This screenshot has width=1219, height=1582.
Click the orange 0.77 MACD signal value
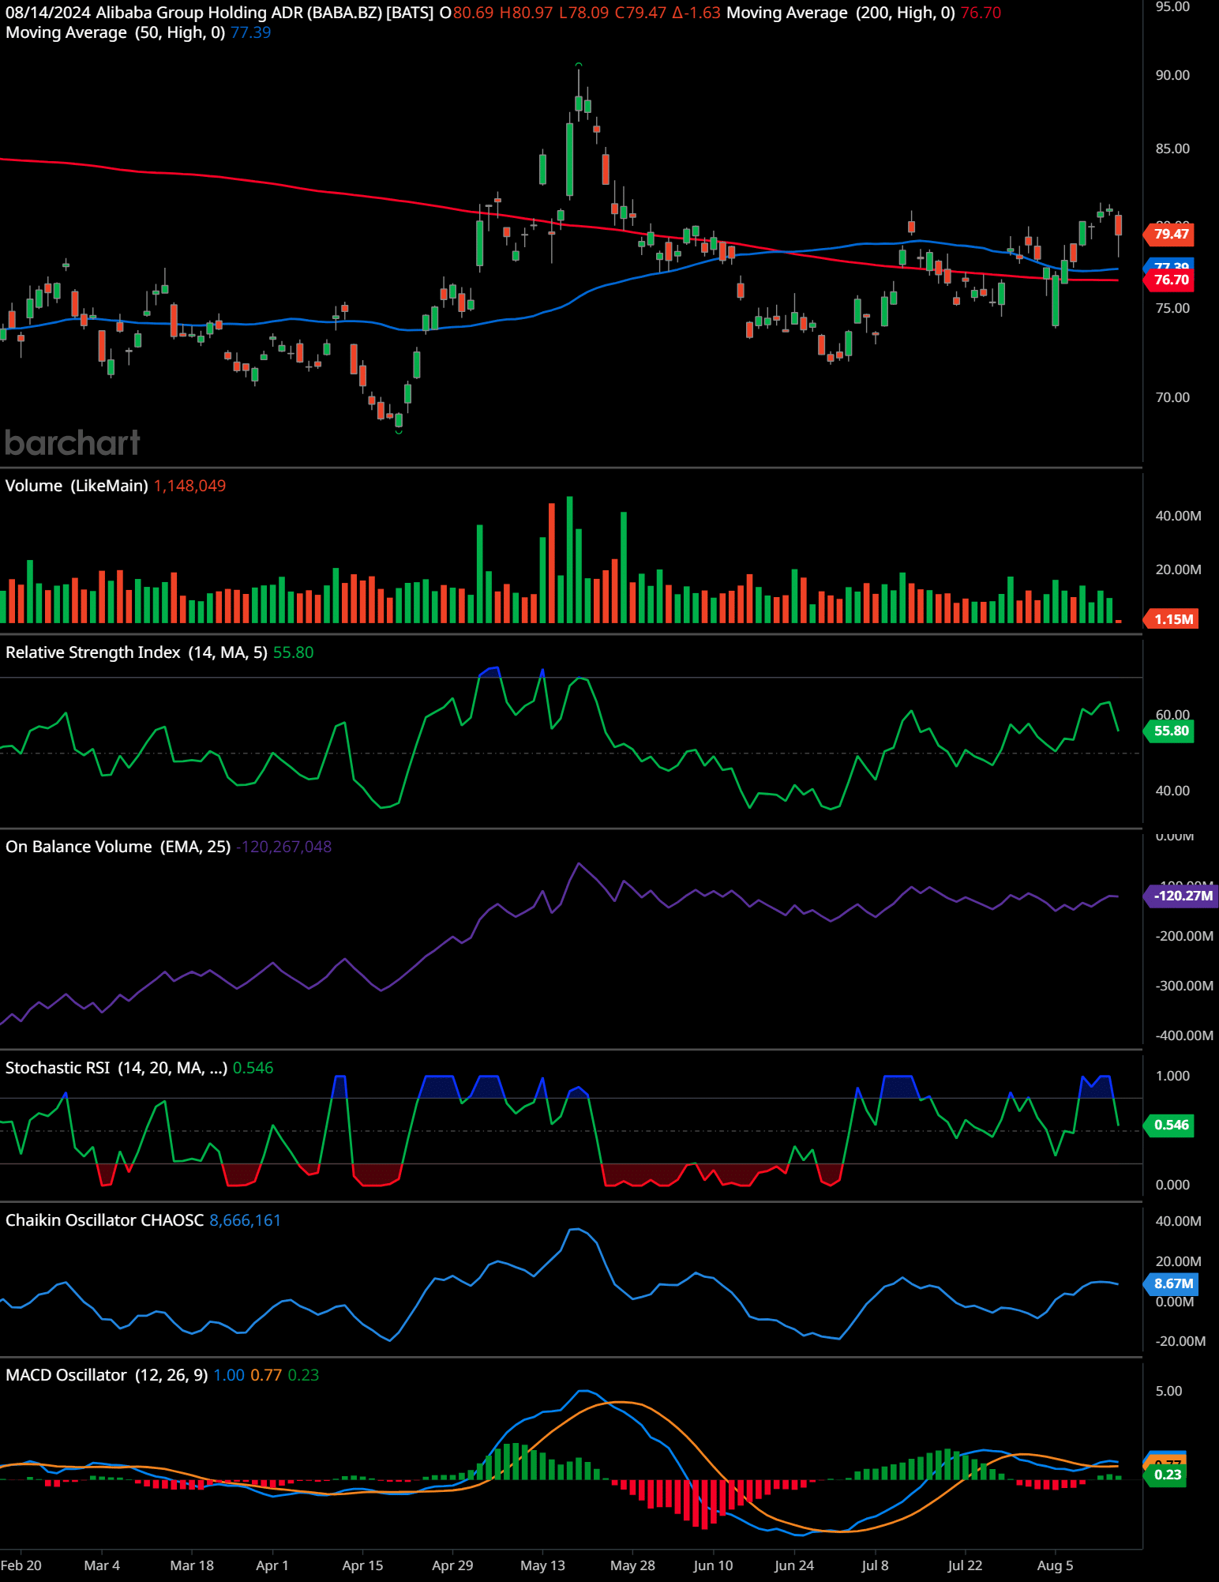point(266,1375)
